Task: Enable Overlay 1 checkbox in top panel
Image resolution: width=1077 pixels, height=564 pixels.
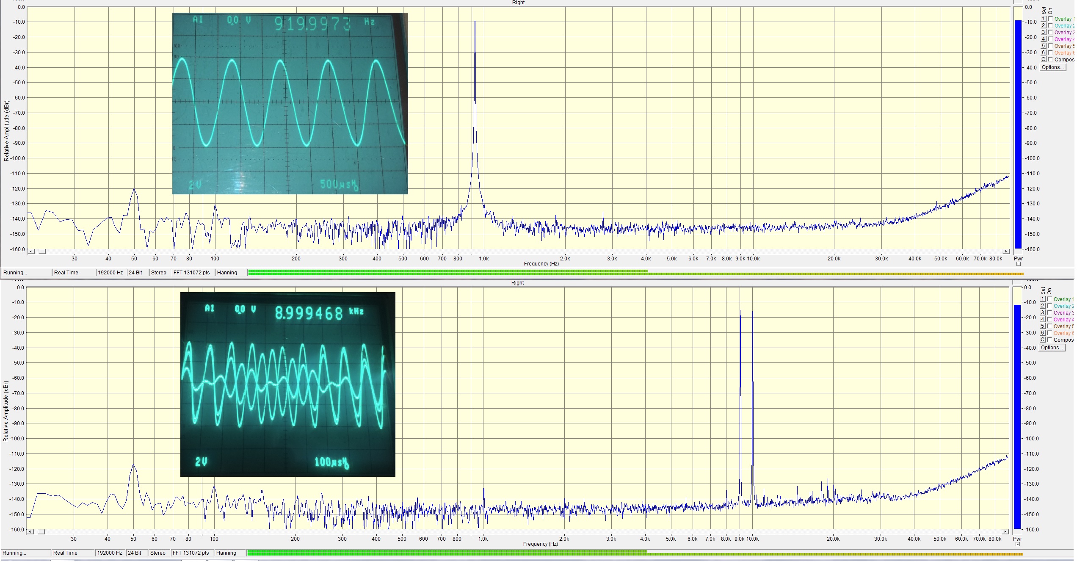Action: click(x=1050, y=19)
